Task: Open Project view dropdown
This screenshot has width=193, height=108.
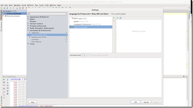Action: click(15, 11)
